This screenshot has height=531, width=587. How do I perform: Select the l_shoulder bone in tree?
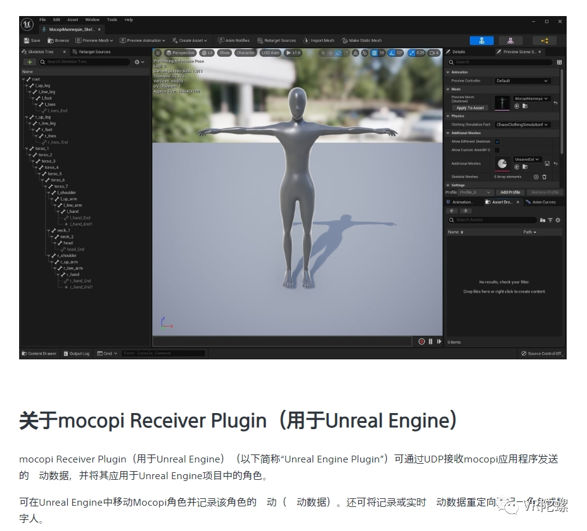pos(66,193)
